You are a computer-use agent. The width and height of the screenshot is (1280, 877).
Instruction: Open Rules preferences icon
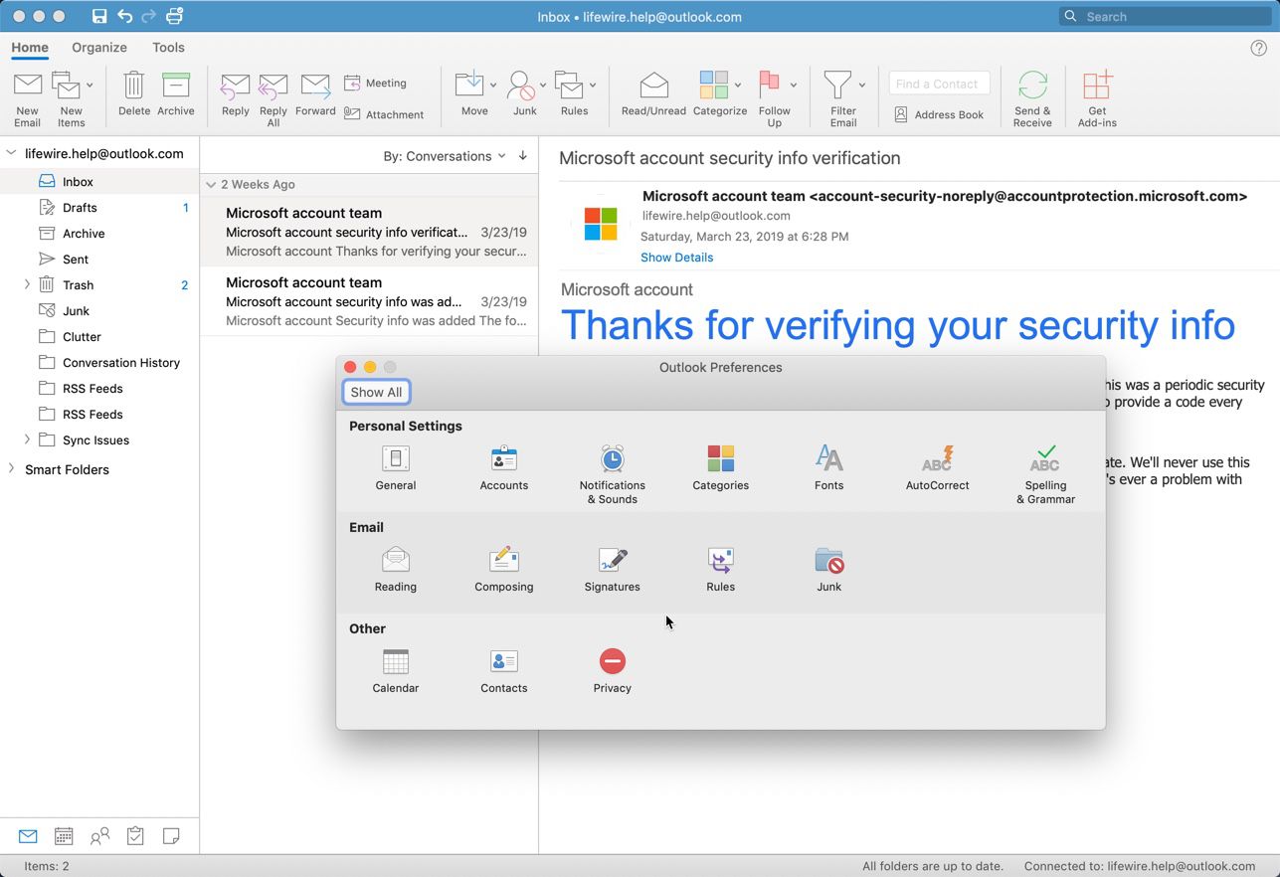(x=720, y=569)
